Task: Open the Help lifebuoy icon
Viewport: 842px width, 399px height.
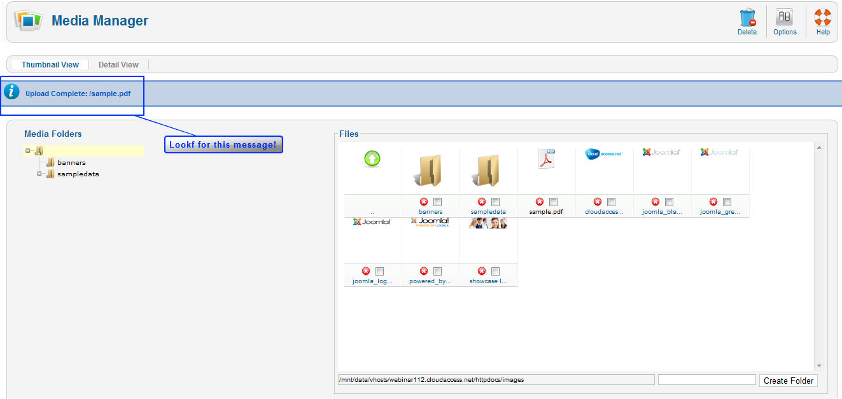Action: (x=823, y=17)
